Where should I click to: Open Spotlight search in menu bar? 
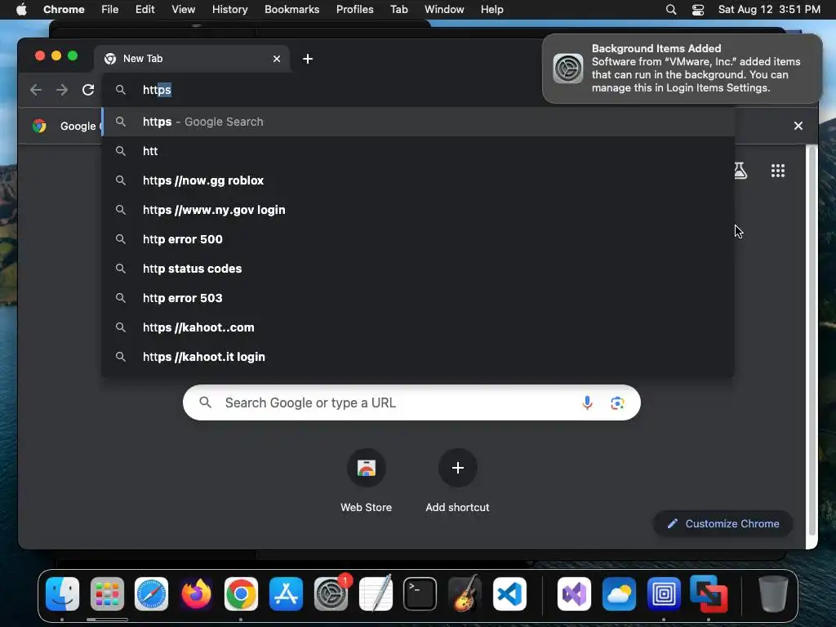point(671,10)
